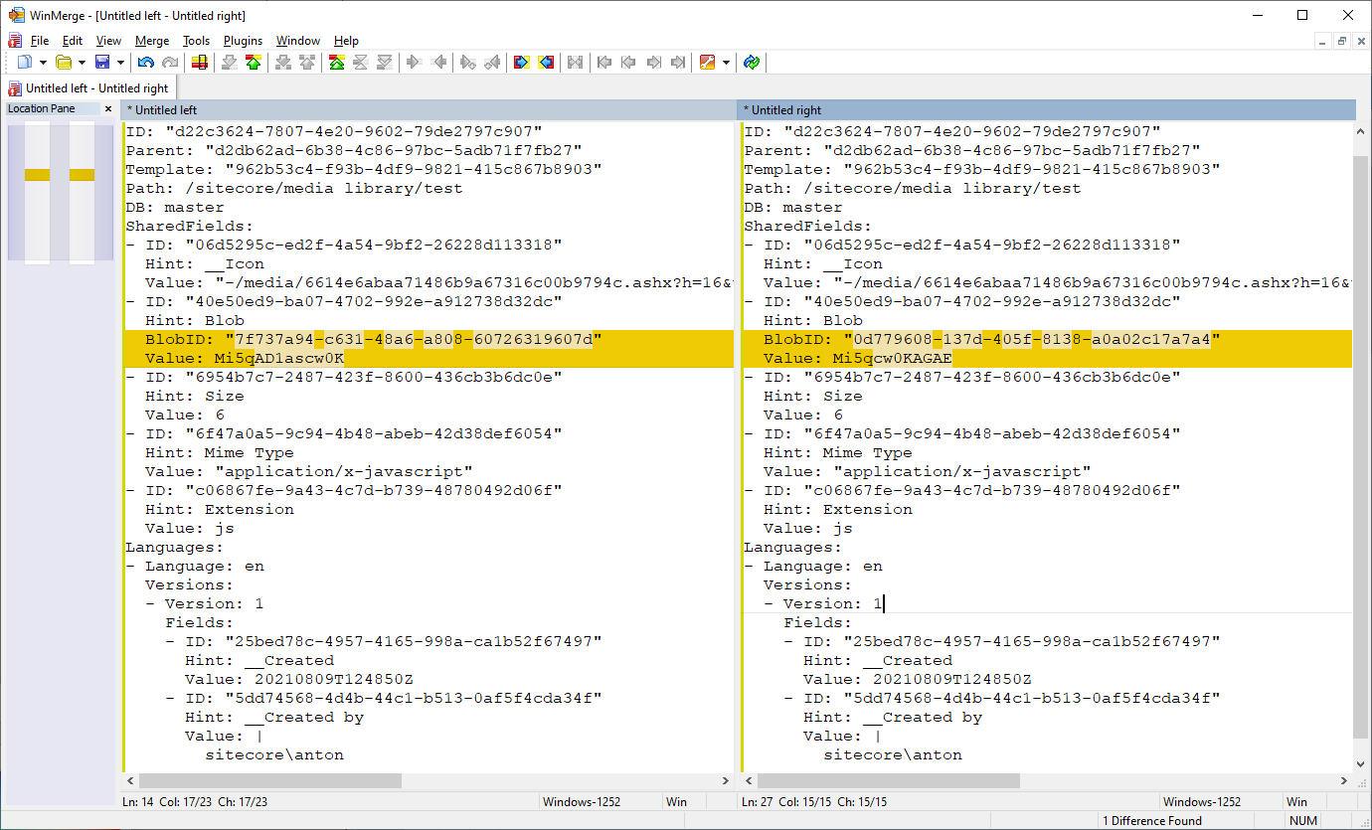Click the Undo toolbar icon
The image size is (1372, 830).
(146, 63)
